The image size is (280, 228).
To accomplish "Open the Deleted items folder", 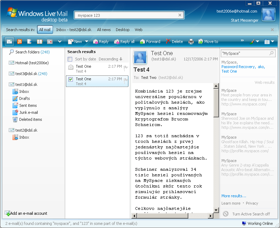I will coord(27,119).
